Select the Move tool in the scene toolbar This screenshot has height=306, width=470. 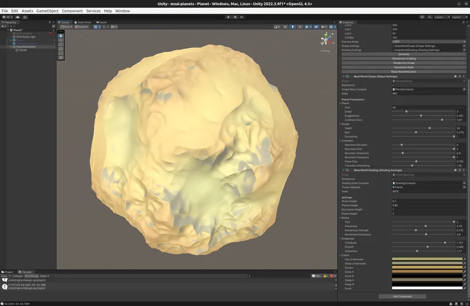pyautogui.click(x=61, y=40)
